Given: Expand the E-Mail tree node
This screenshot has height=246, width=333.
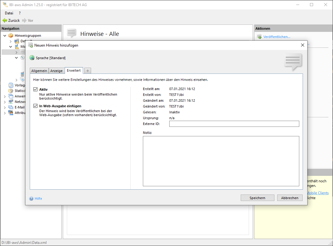Looking at the screenshot, I should [5, 107].
